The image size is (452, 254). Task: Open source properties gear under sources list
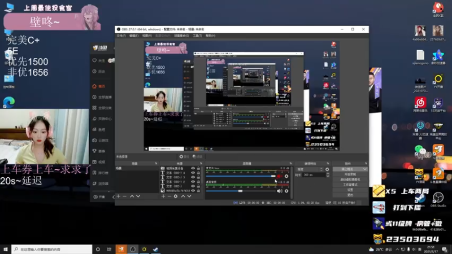point(176,196)
